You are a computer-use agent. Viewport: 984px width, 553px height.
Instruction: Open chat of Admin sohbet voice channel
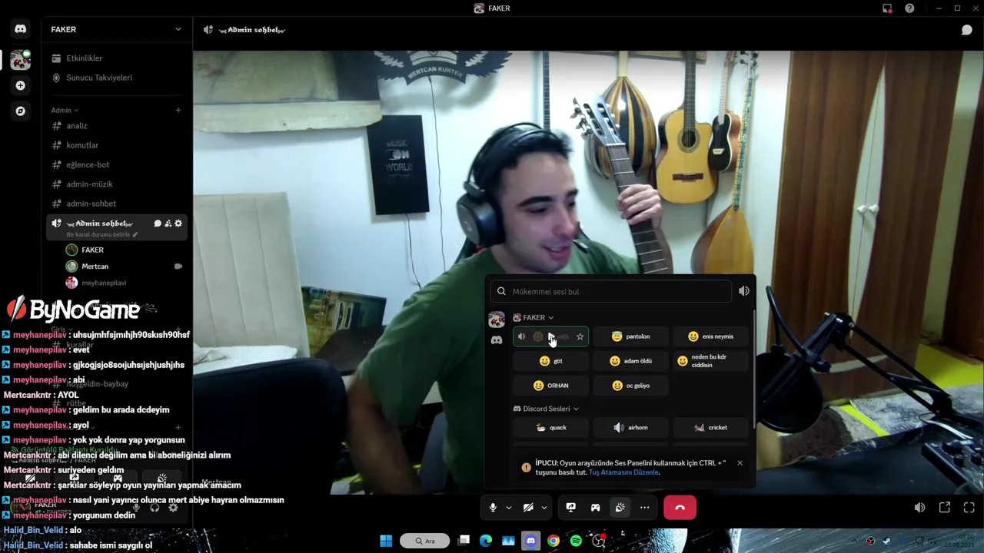pyautogui.click(x=158, y=224)
